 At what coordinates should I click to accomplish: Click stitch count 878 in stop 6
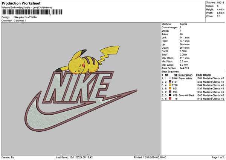(175, 95)
